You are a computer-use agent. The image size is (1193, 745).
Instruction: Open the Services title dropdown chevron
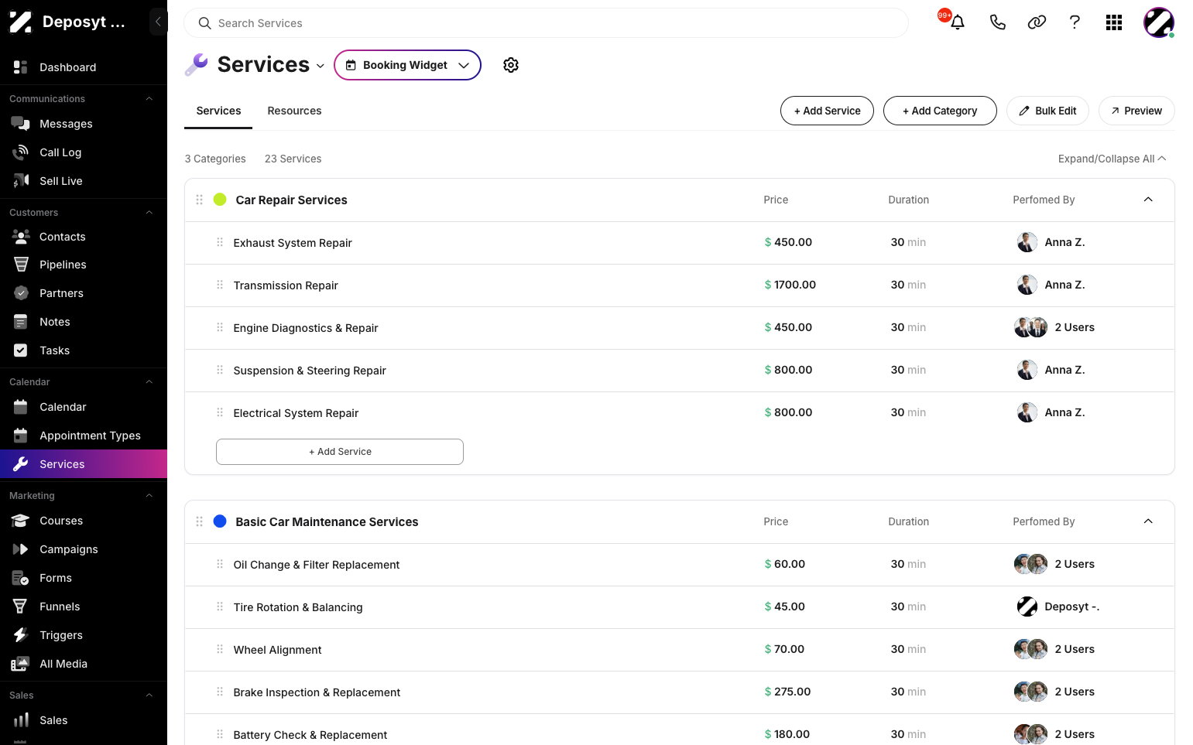(321, 66)
